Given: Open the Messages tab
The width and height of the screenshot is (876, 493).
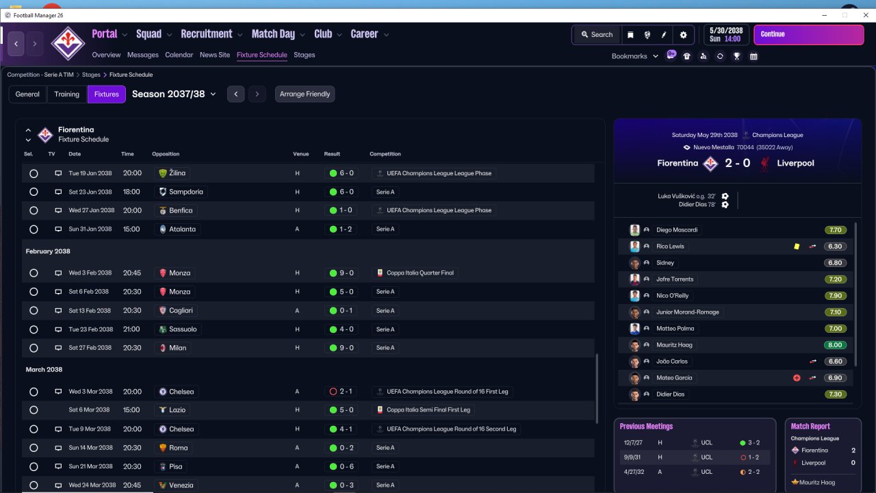Looking at the screenshot, I should click(143, 55).
